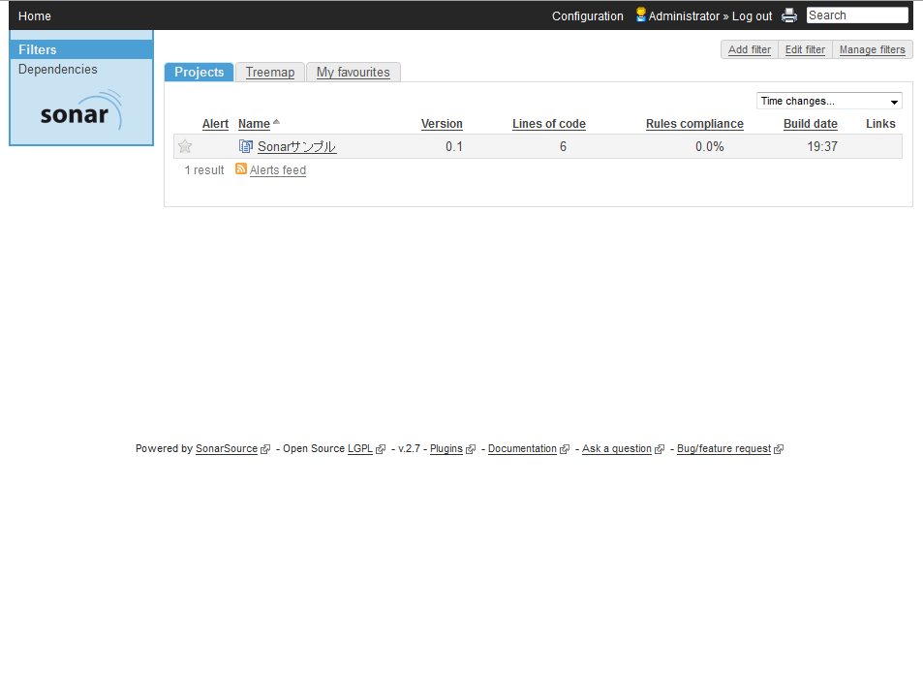This screenshot has height=698, width=923.
Task: Open the Alerts feed link
Action: click(278, 170)
